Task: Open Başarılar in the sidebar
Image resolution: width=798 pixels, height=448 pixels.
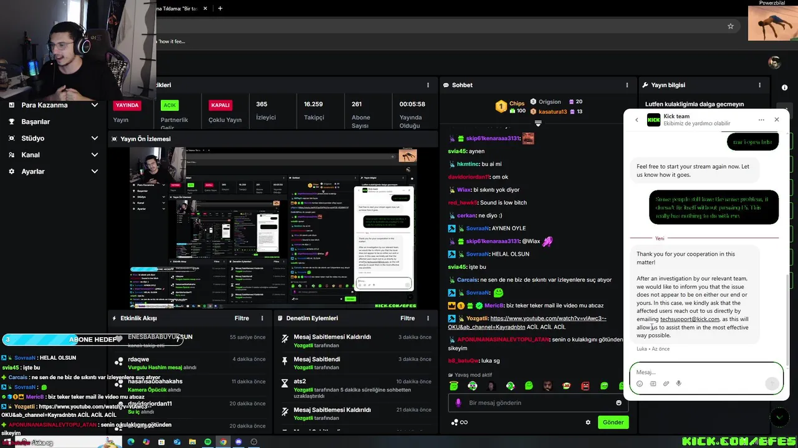Action: 36,122
